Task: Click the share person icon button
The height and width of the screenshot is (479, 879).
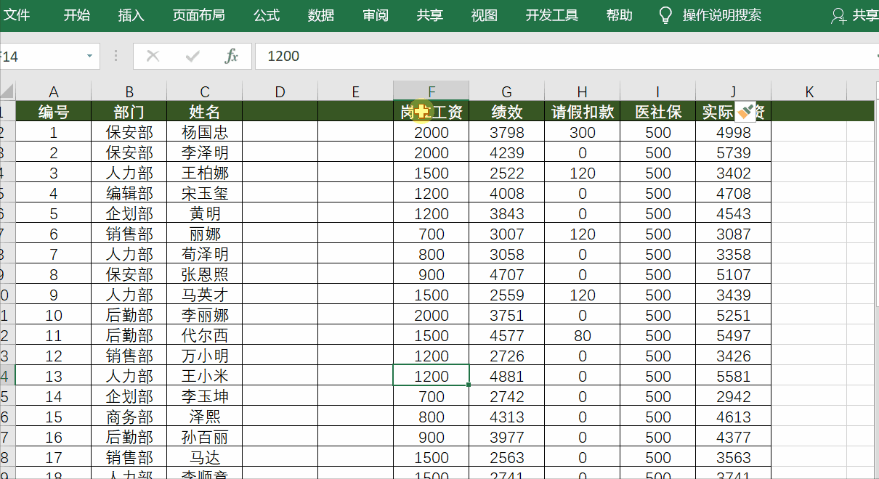Action: point(838,16)
